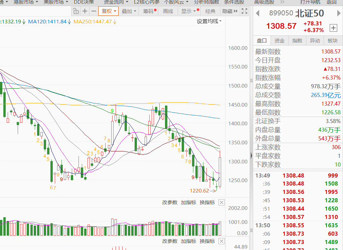Click 北证换手 3.58% value

[333, 121]
